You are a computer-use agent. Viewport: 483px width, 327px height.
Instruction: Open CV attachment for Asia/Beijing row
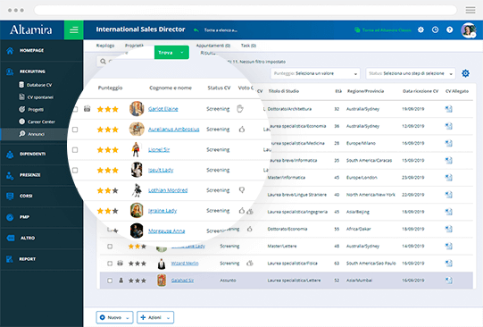[449, 212]
